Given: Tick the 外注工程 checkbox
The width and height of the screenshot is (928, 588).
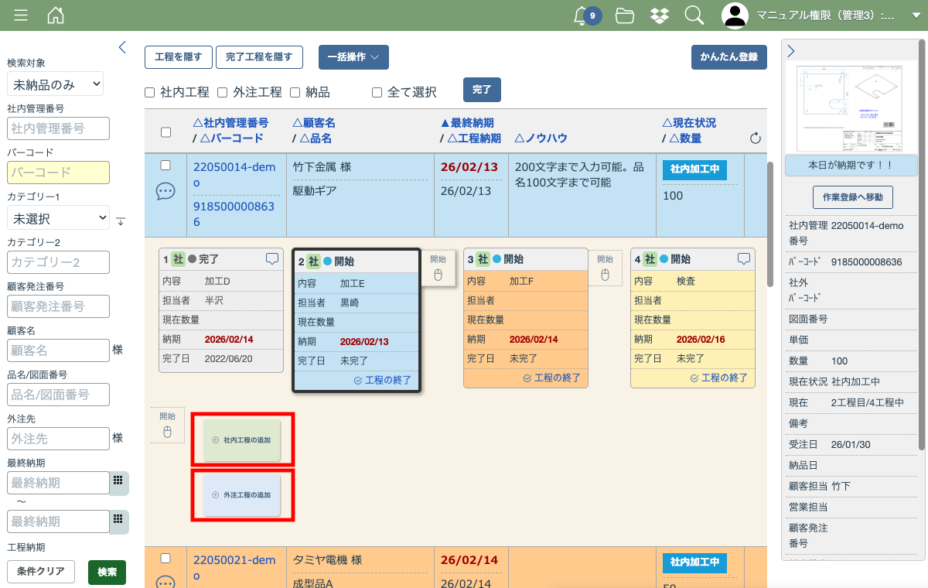Looking at the screenshot, I should (222, 93).
